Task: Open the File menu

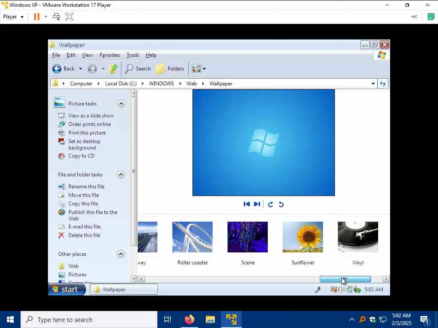Action: 56,55
